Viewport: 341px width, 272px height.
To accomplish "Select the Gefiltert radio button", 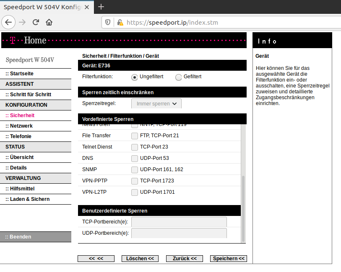I will coord(178,77).
